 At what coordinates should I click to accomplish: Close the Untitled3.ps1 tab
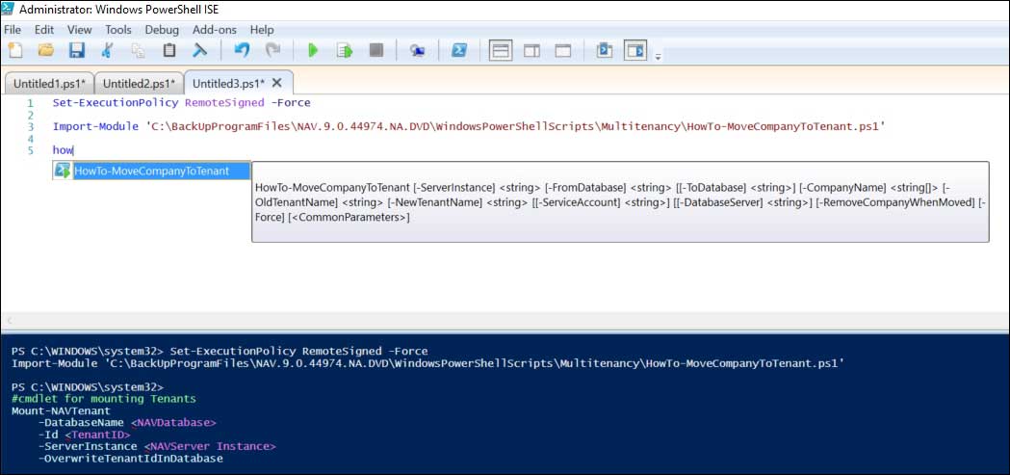pyautogui.click(x=277, y=83)
